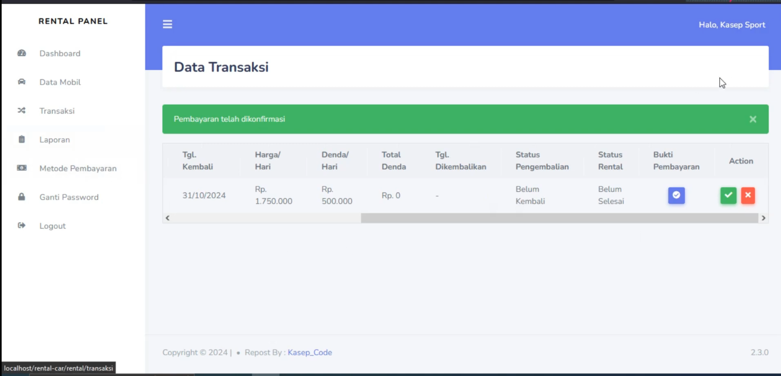Click the Status Pengembalian column header
Image resolution: width=781 pixels, height=376 pixels.
pyautogui.click(x=542, y=161)
